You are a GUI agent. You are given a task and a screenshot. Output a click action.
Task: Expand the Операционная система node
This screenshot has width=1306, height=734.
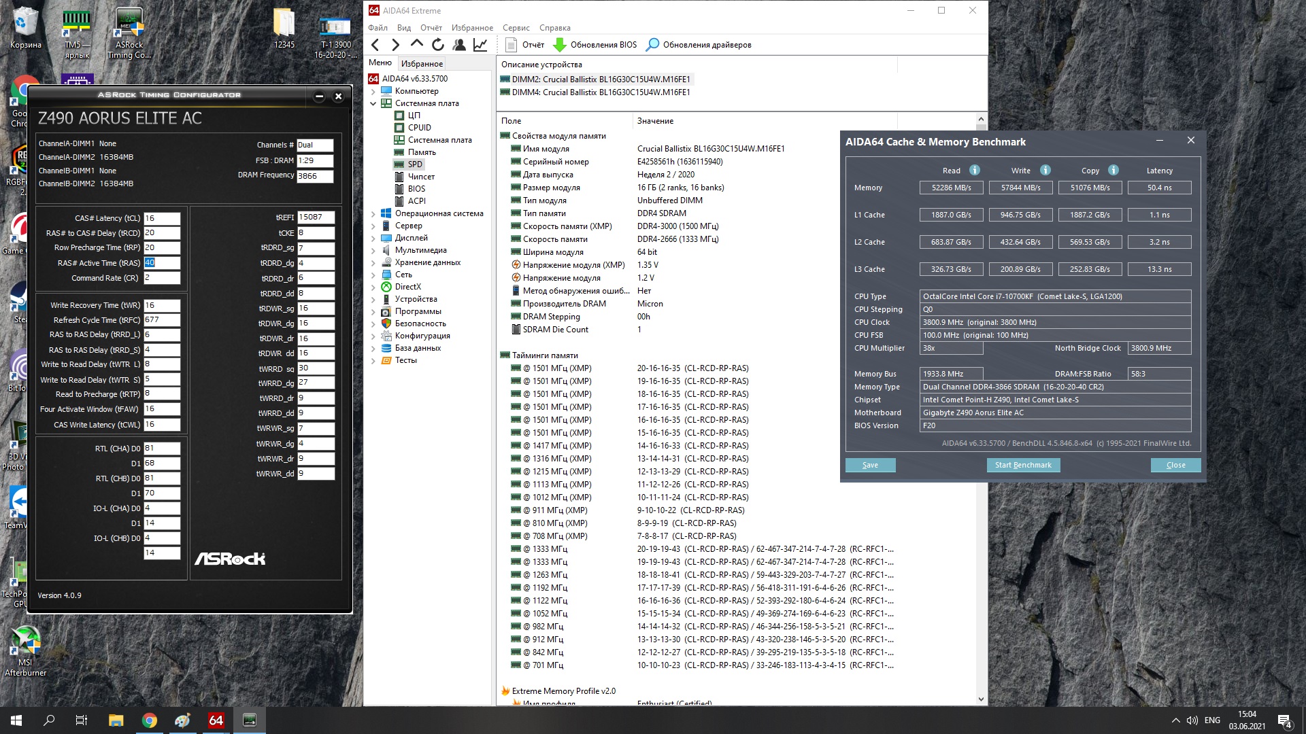click(x=373, y=213)
